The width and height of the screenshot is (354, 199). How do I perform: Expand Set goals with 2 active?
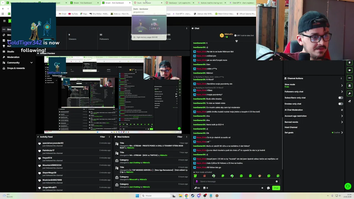[342, 133]
